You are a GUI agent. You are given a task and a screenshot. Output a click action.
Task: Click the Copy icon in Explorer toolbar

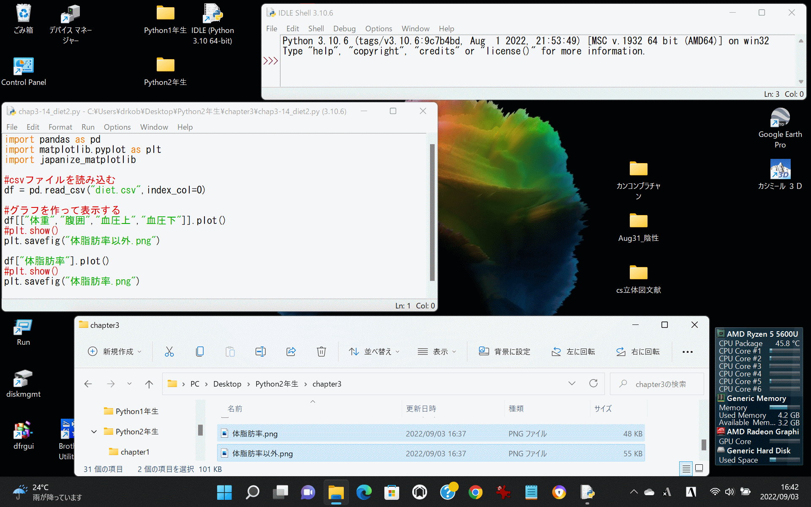[x=200, y=352]
